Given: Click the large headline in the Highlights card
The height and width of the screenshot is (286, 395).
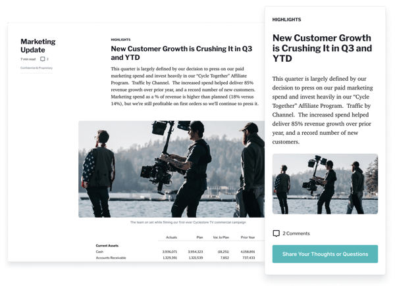Looking at the screenshot, I should 322,48.
